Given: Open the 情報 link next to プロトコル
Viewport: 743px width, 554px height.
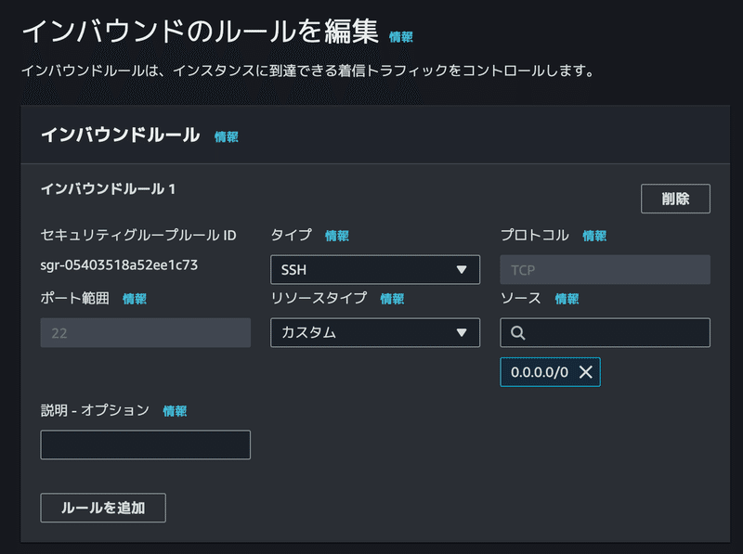Looking at the screenshot, I should coord(594,236).
